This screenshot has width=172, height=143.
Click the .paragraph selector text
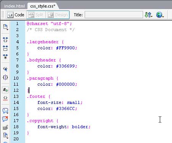pyautogui.click(x=40, y=78)
